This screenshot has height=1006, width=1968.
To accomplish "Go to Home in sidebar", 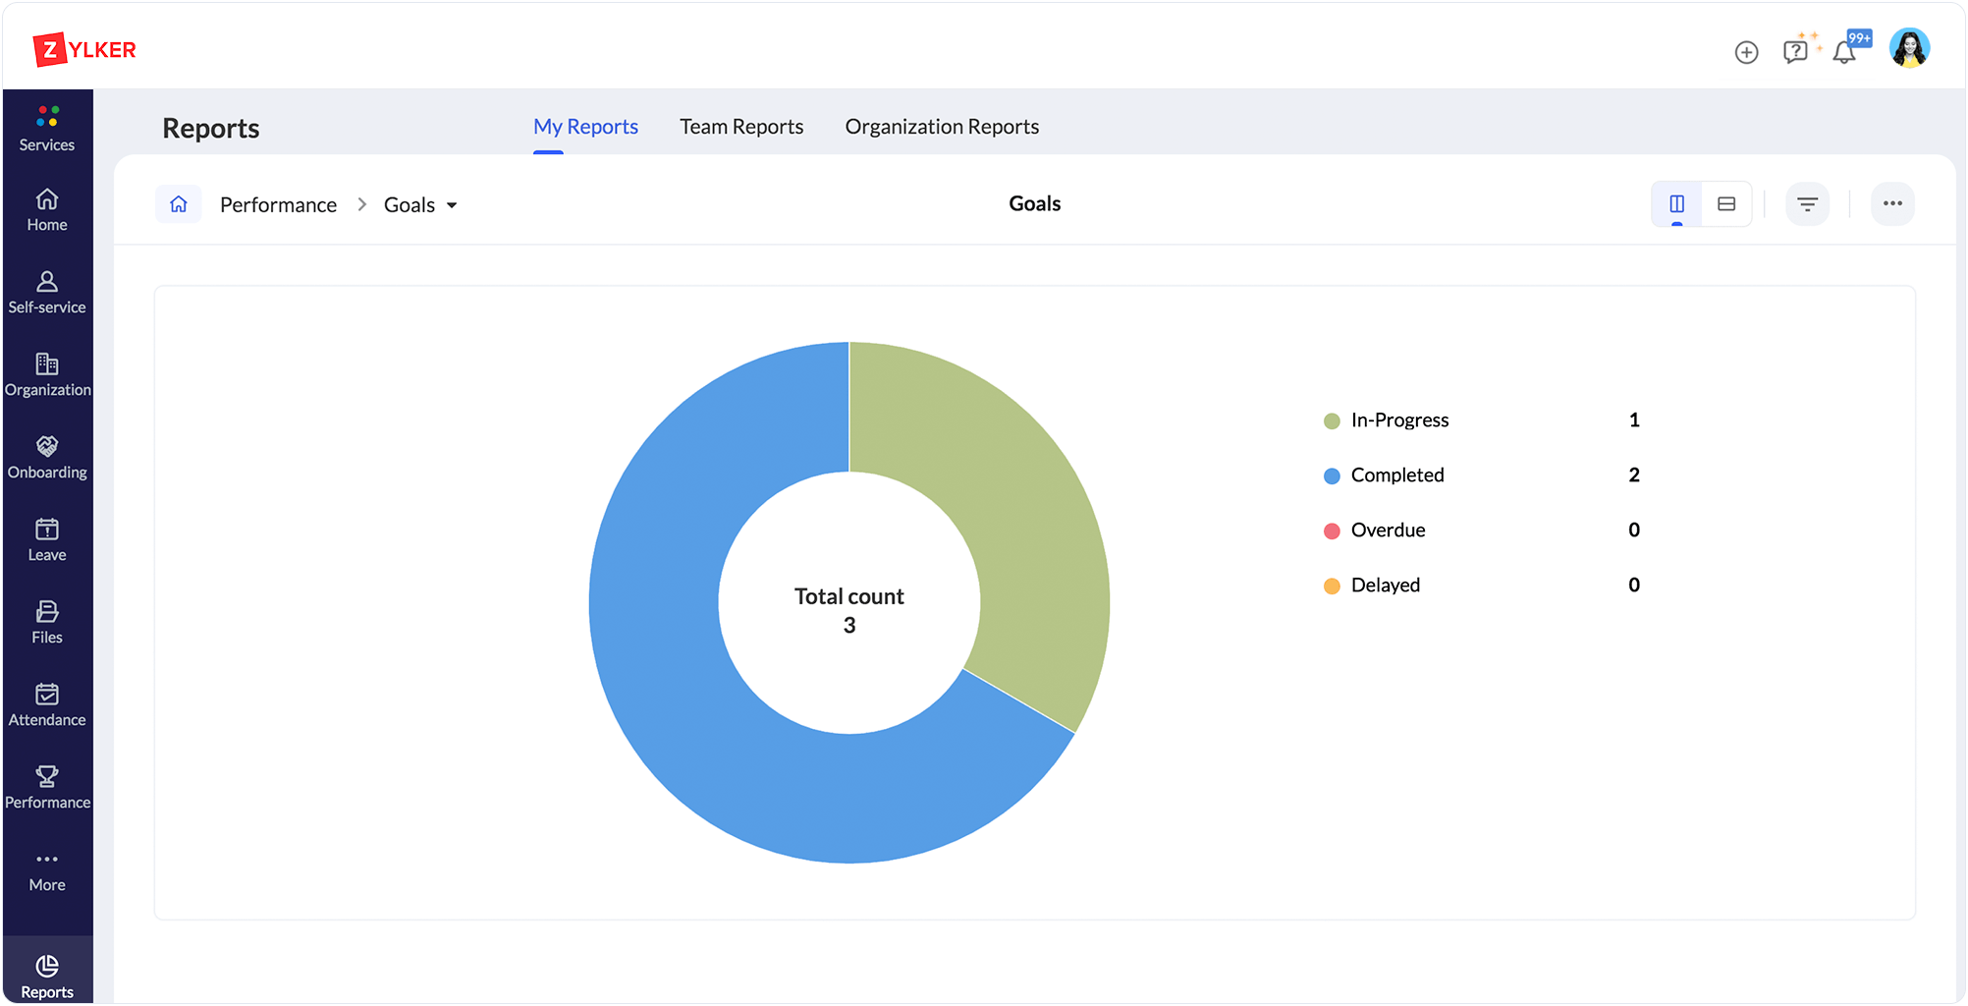I will 47,210.
